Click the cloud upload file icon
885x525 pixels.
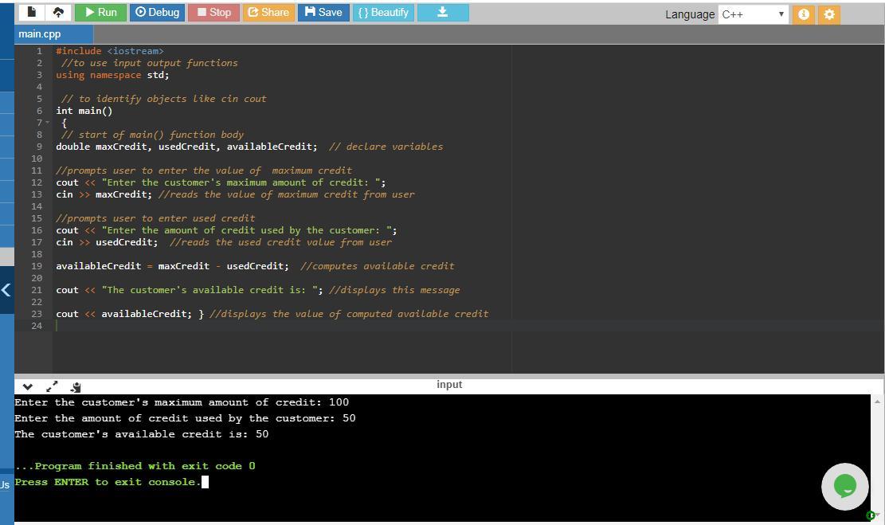pyautogui.click(x=58, y=12)
